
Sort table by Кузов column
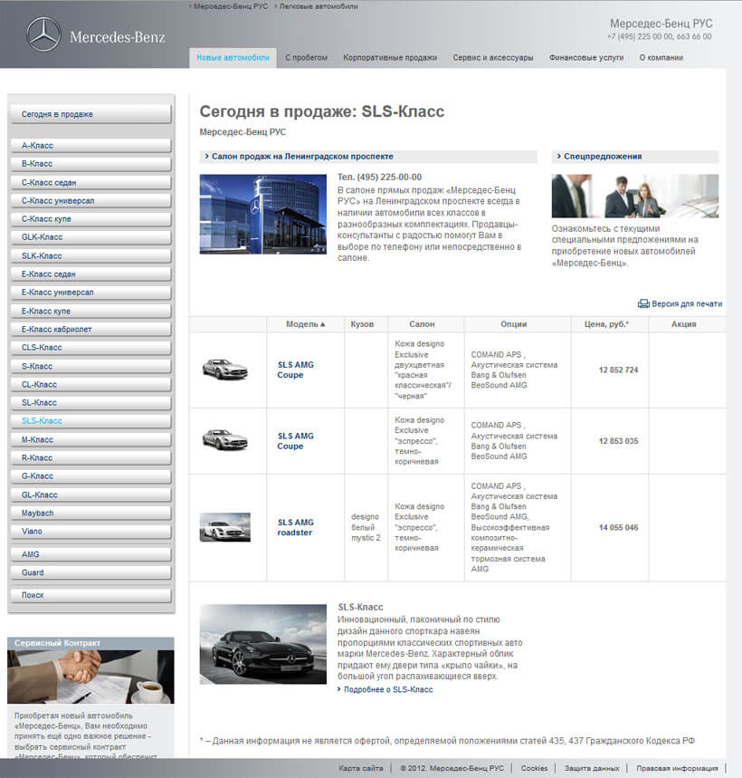tap(362, 324)
